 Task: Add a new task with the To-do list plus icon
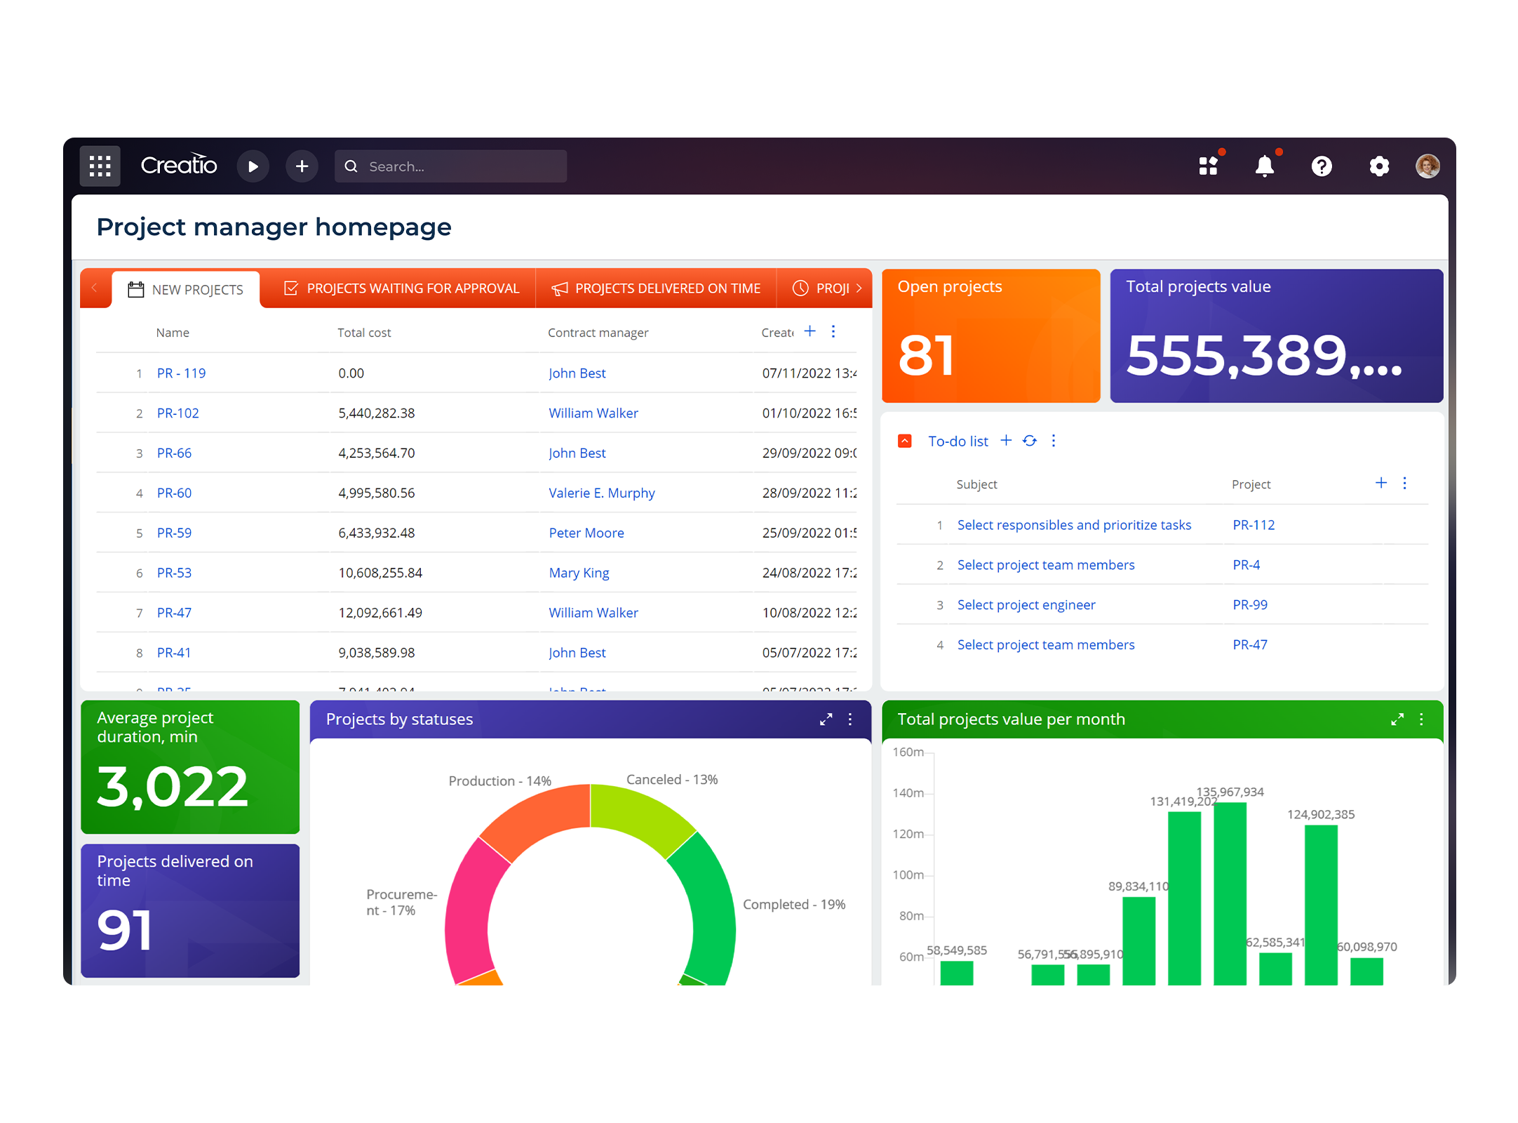(1007, 441)
